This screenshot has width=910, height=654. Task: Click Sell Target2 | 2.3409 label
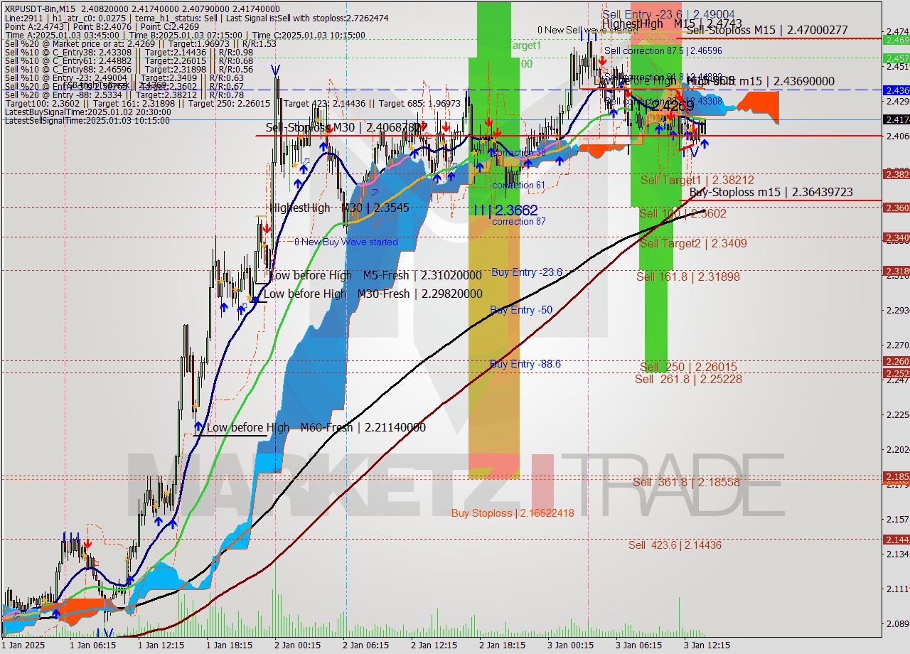coord(693,243)
